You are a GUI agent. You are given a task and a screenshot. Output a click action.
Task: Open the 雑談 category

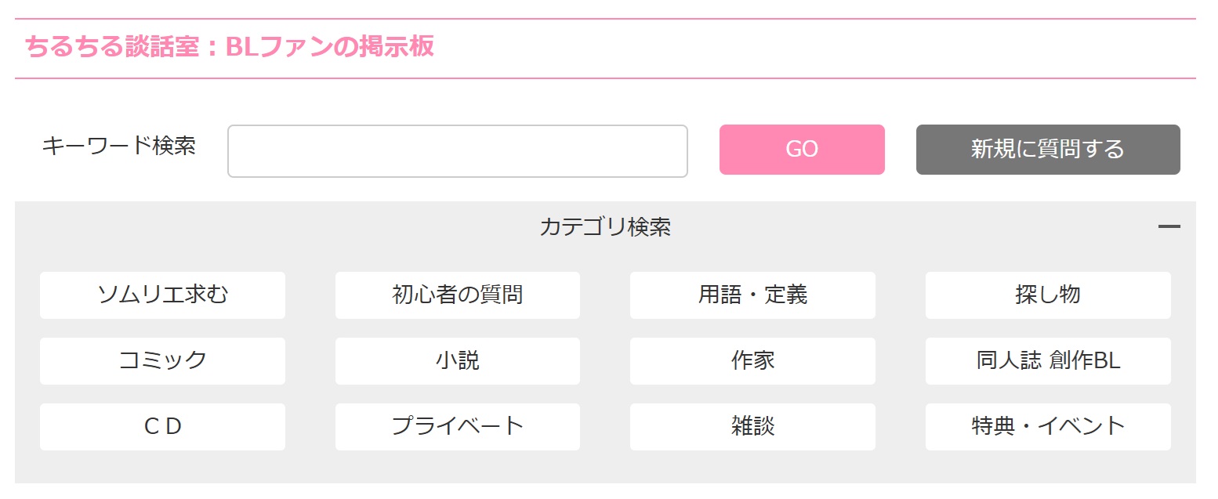(752, 427)
